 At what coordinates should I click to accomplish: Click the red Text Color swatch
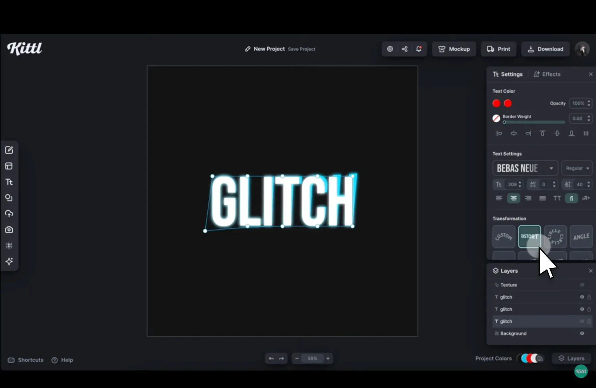click(496, 103)
